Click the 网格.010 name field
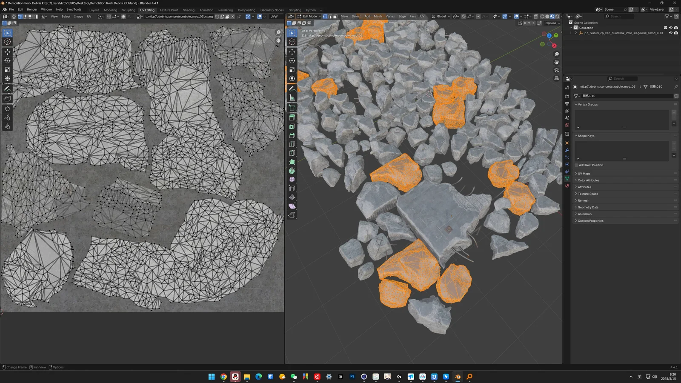 626,96
